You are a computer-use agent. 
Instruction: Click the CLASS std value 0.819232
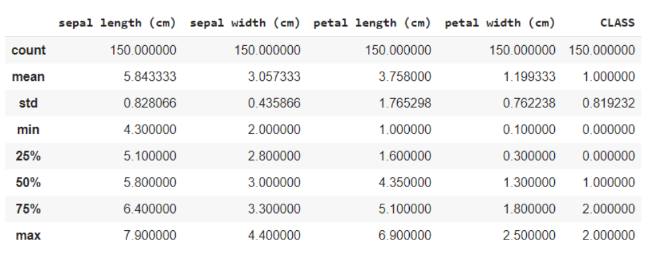(x=608, y=103)
